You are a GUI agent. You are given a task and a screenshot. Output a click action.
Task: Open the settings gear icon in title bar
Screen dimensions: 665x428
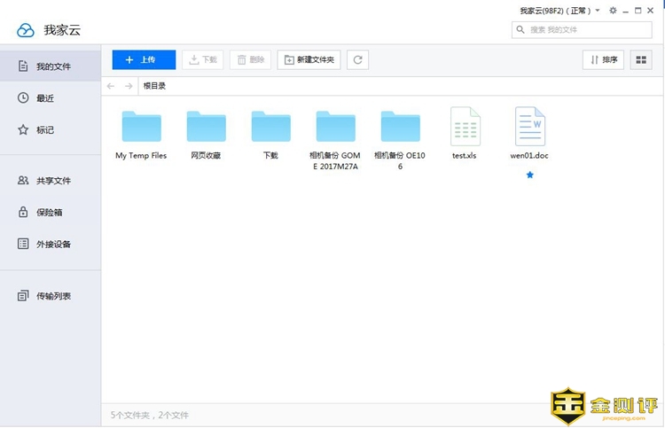pyautogui.click(x=613, y=11)
